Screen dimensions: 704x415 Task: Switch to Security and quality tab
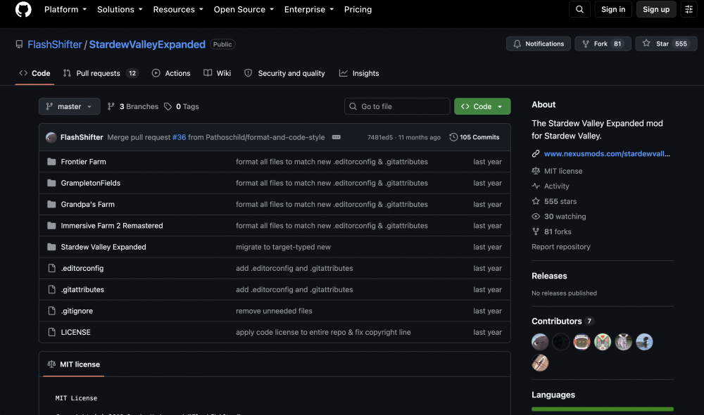[x=284, y=73]
